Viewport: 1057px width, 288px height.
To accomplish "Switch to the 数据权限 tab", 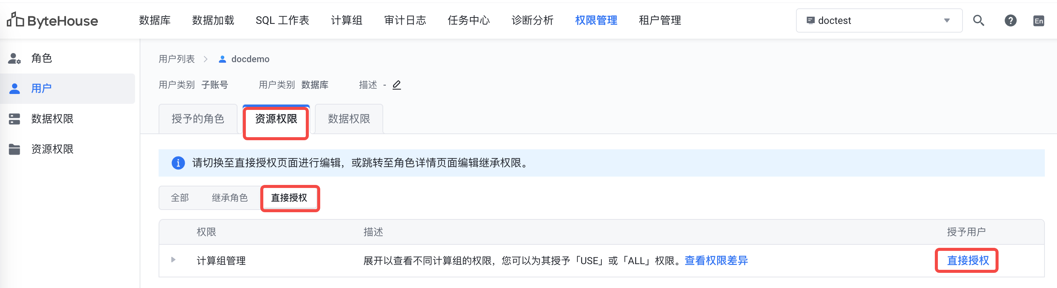I will click(x=349, y=119).
